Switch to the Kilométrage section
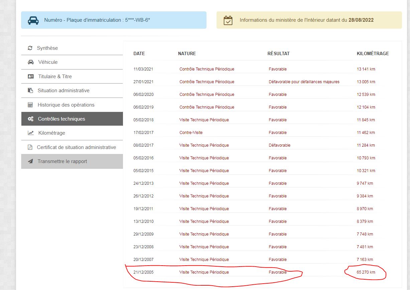The image size is (410, 290). pos(51,133)
